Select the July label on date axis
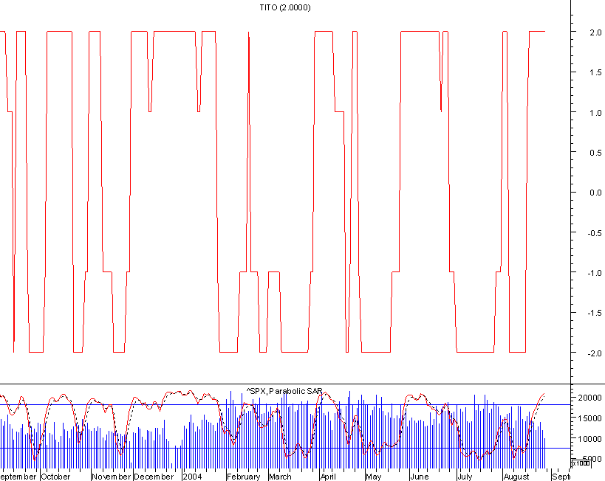The image size is (605, 481). [x=465, y=477]
